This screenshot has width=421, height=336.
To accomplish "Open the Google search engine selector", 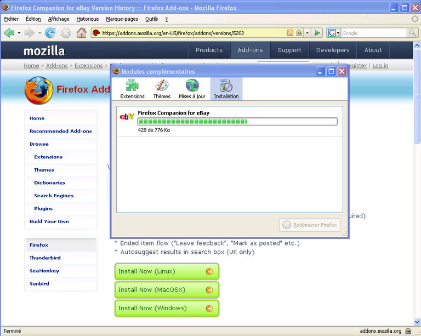I will (x=334, y=33).
